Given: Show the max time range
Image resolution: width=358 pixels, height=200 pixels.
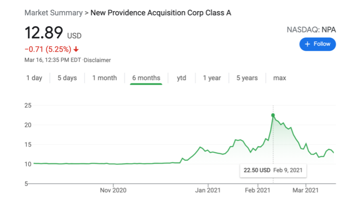Looking at the screenshot, I should (x=279, y=78).
